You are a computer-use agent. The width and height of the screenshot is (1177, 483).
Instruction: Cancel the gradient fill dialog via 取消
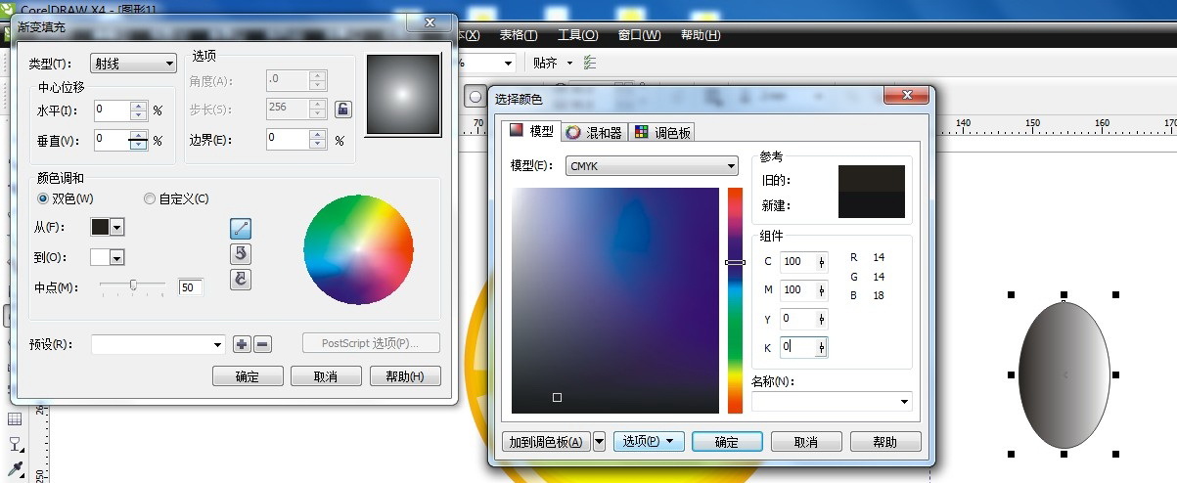tap(326, 376)
